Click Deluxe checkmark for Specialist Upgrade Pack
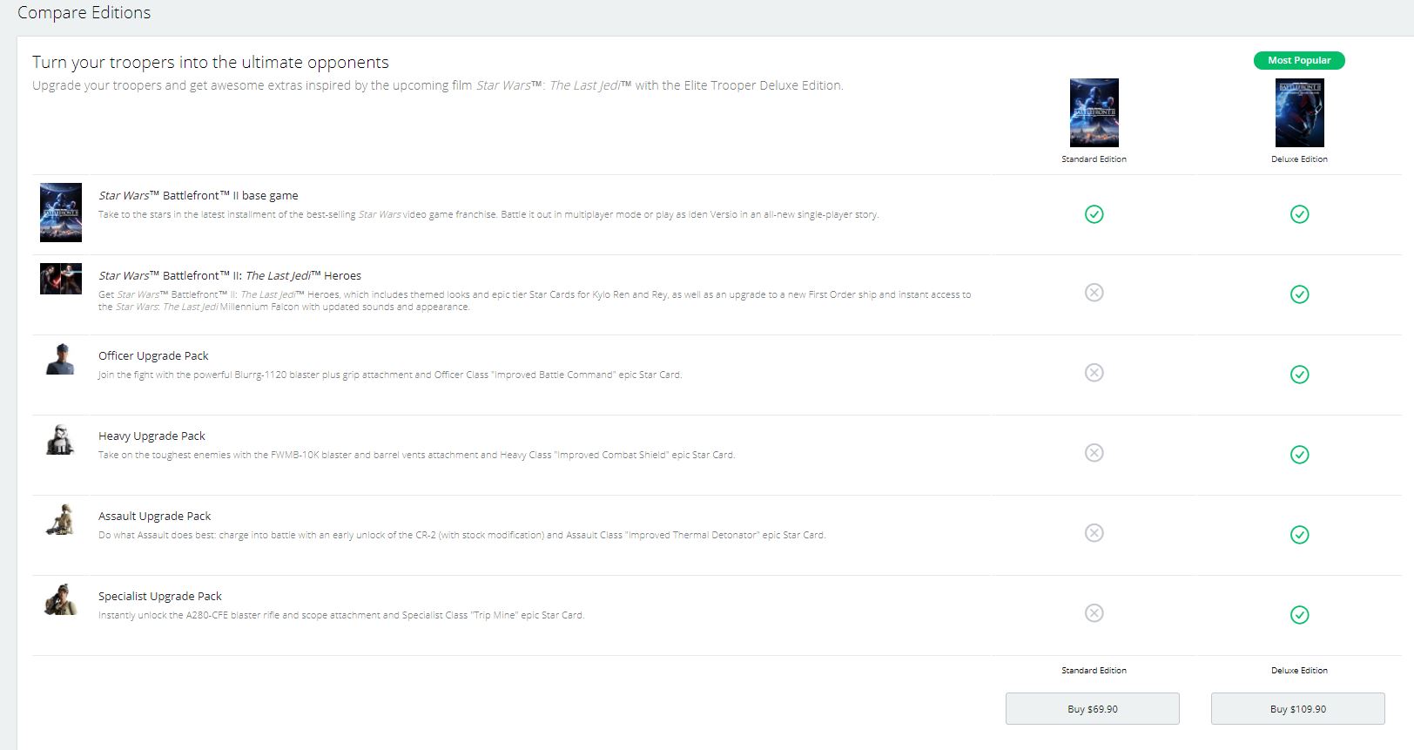This screenshot has height=750, width=1414. click(x=1299, y=615)
